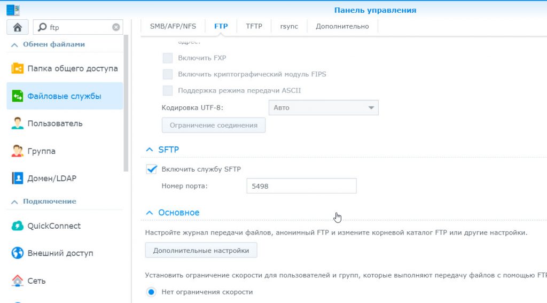Open the Пользователь settings
This screenshot has height=303, width=547.
pyautogui.click(x=65, y=123)
